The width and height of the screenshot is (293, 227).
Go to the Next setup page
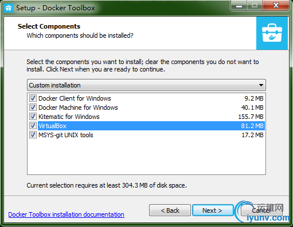pyautogui.click(x=213, y=210)
